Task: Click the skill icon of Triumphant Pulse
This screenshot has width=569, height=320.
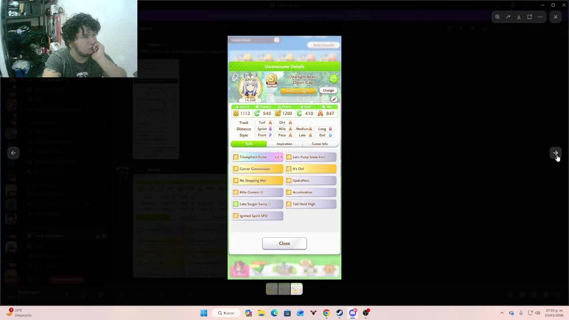Action: (236, 157)
